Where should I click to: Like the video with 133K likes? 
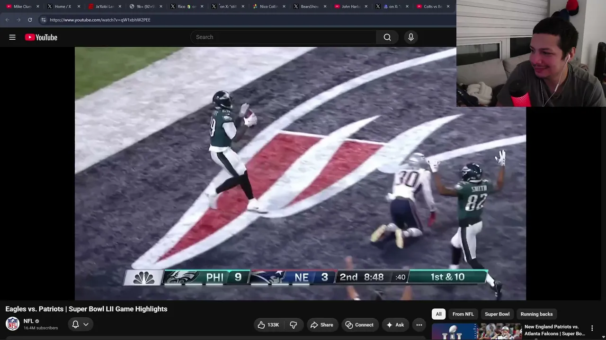point(268,325)
